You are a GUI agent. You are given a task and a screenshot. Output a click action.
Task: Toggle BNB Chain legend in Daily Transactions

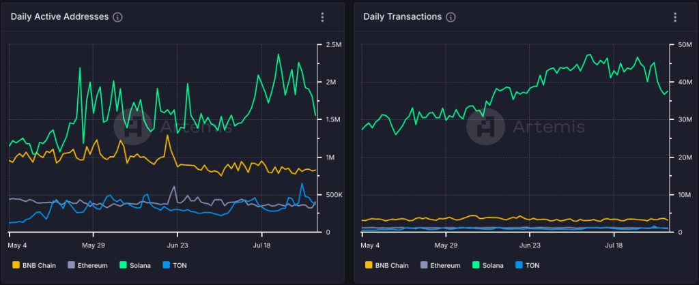tap(386, 265)
